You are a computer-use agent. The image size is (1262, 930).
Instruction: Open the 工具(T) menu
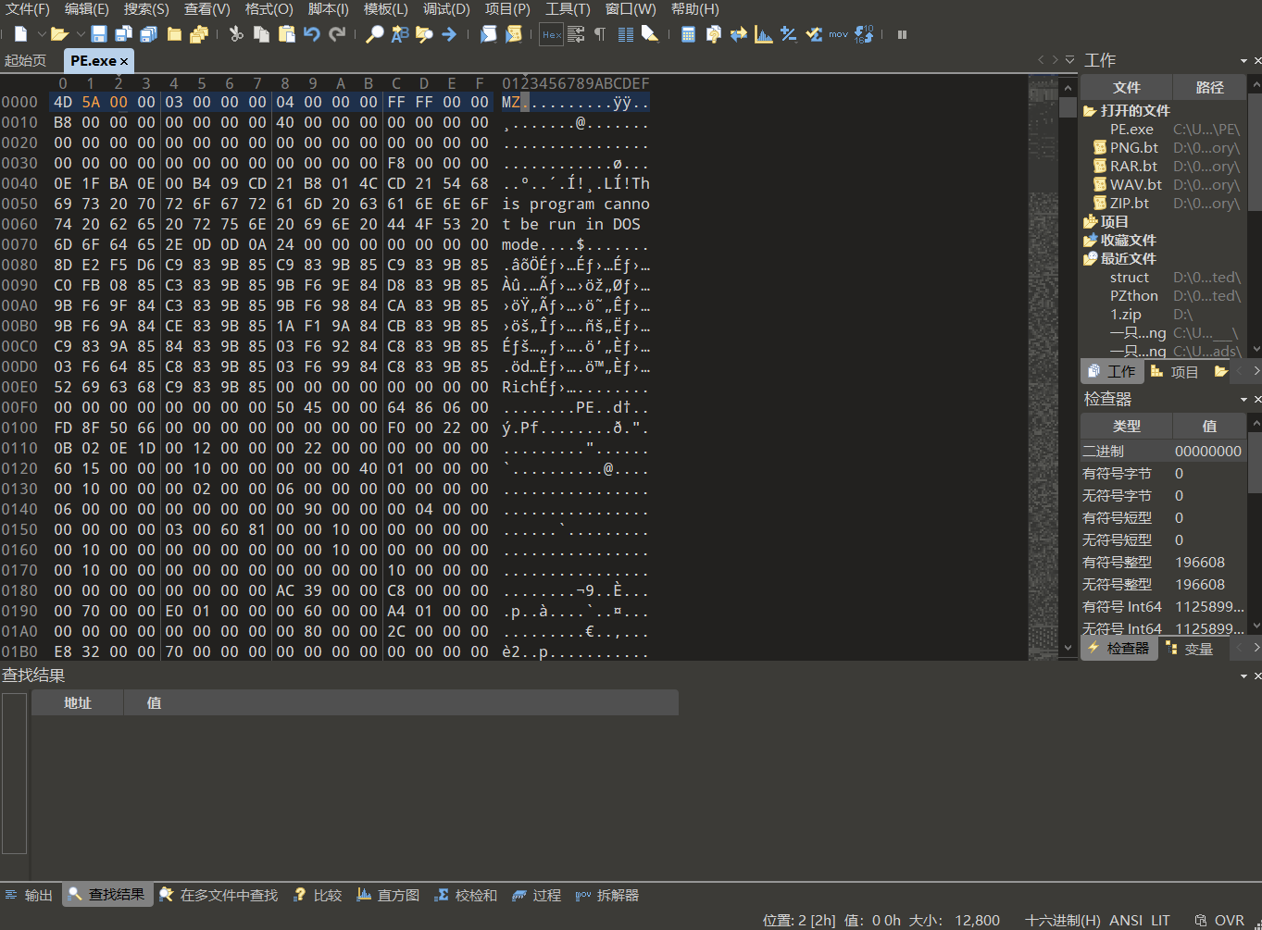coord(568,9)
